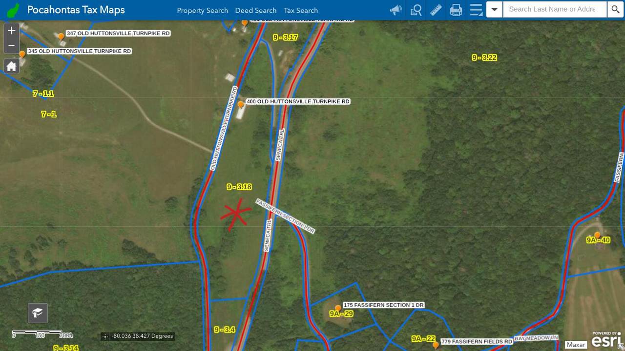Focus the Search Last Name or Address field
The image size is (625, 351).
[x=555, y=9]
